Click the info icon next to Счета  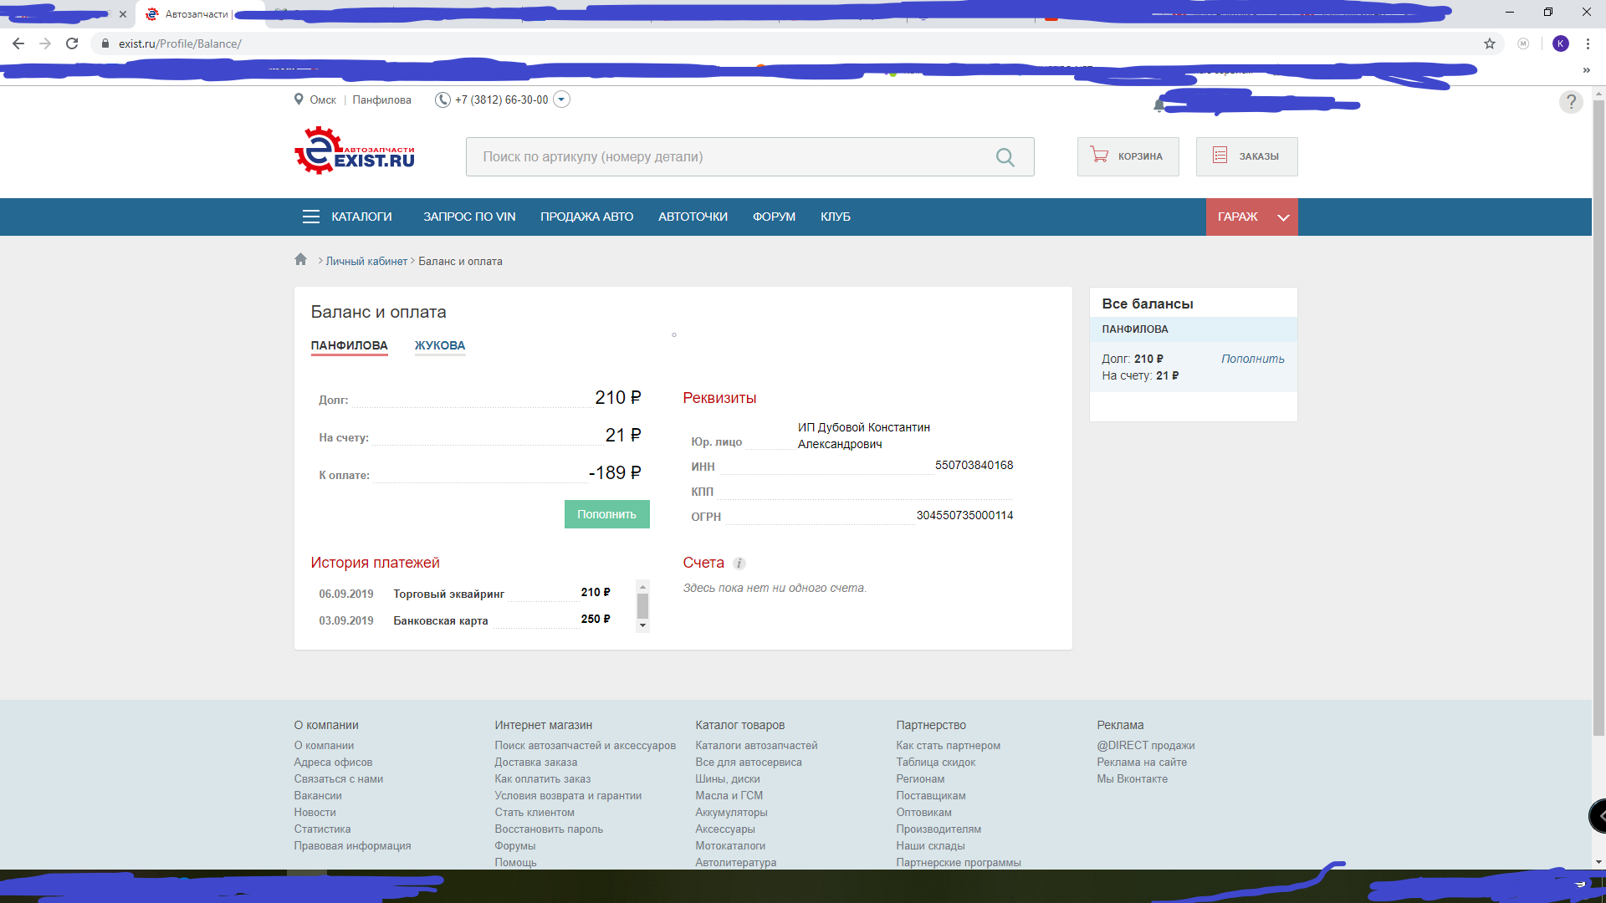tap(739, 564)
